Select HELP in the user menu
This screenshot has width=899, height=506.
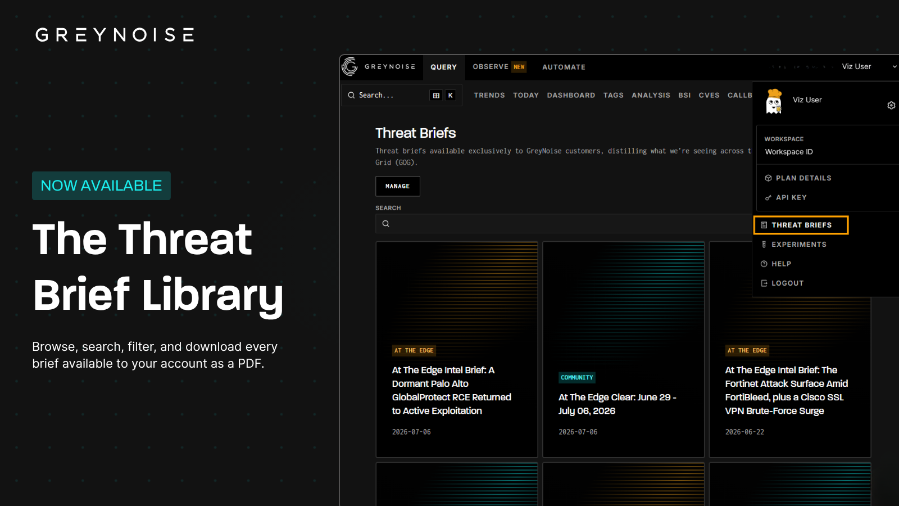[x=776, y=264]
